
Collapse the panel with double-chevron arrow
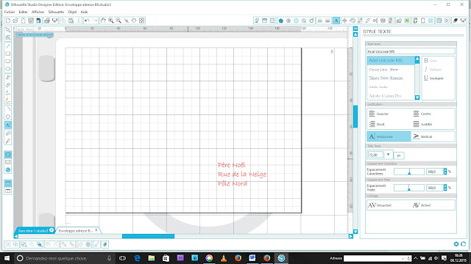(355, 29)
